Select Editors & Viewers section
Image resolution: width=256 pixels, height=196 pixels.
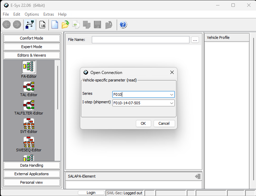[32, 55]
